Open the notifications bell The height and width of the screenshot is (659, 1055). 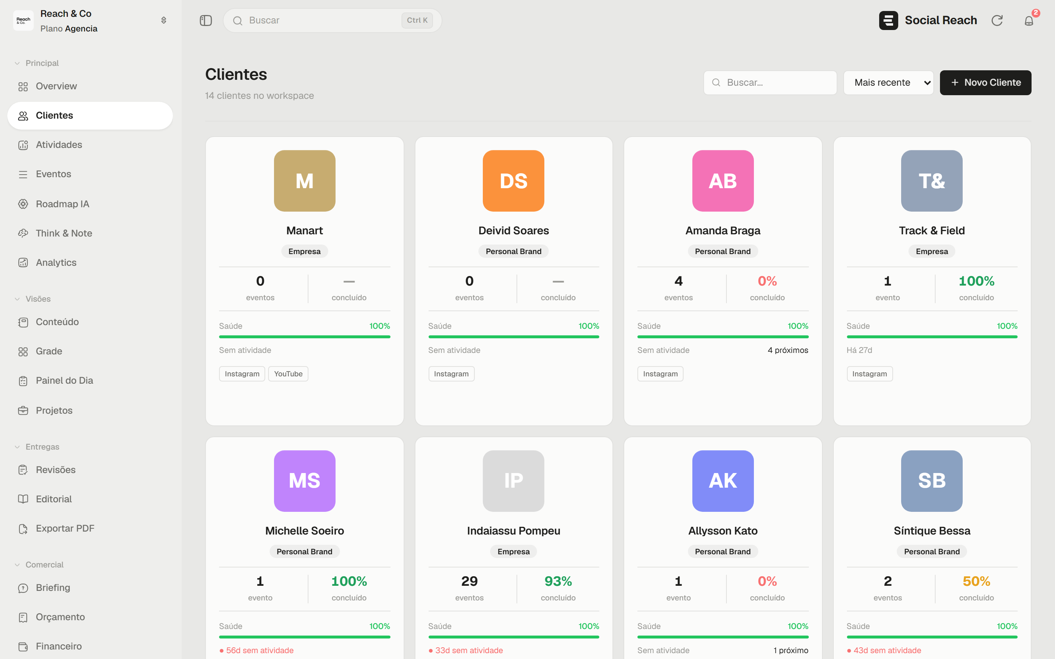[1029, 21]
